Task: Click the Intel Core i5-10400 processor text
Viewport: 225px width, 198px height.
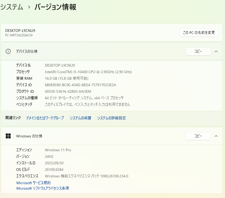Action: click(x=88, y=72)
